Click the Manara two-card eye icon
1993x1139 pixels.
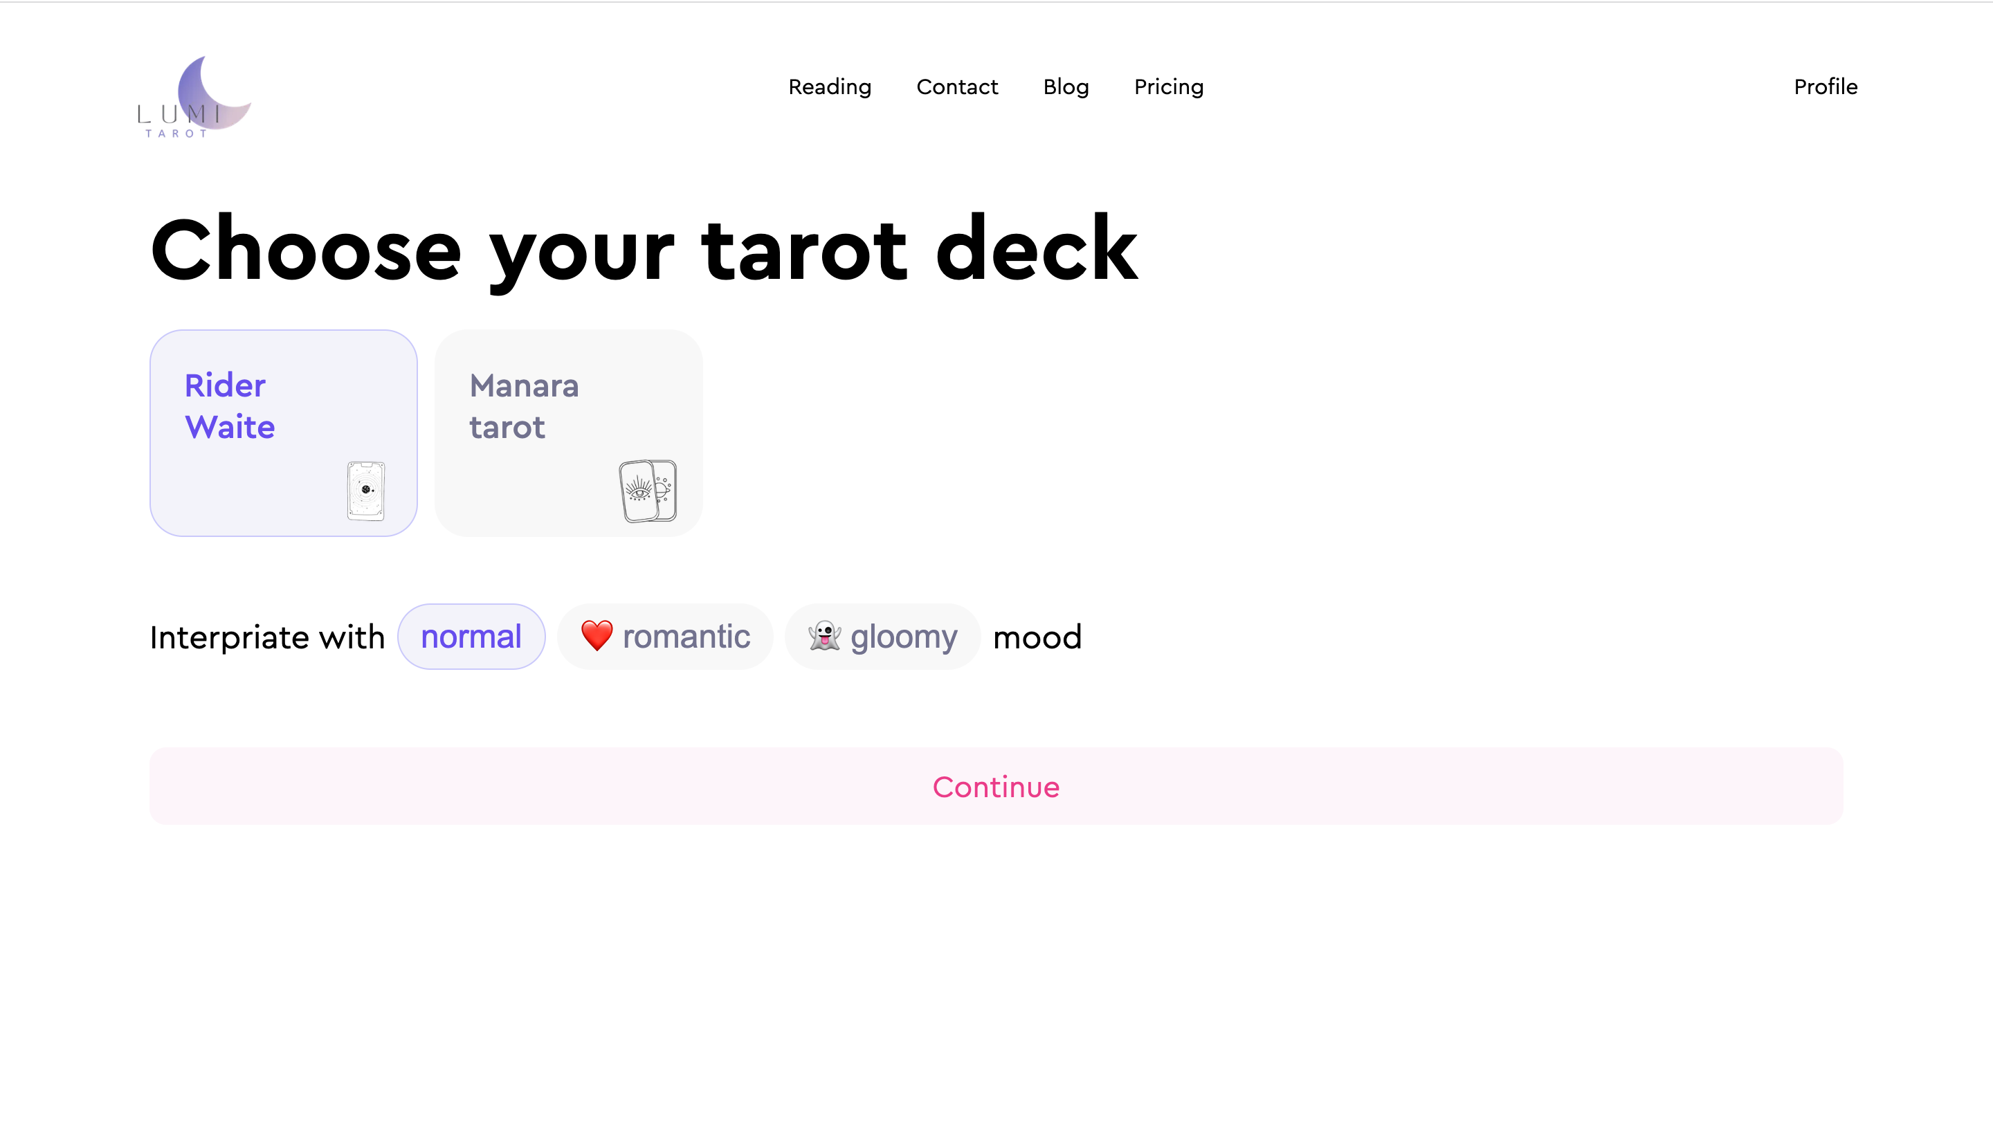[648, 491]
